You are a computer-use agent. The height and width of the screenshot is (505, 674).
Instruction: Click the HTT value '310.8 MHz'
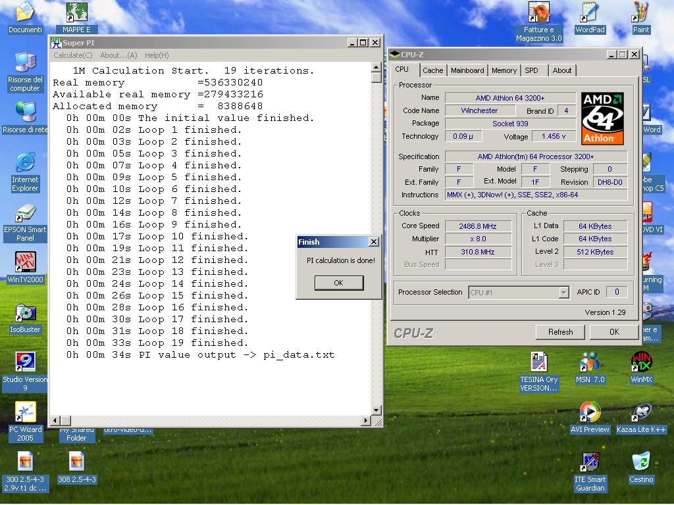(x=478, y=252)
